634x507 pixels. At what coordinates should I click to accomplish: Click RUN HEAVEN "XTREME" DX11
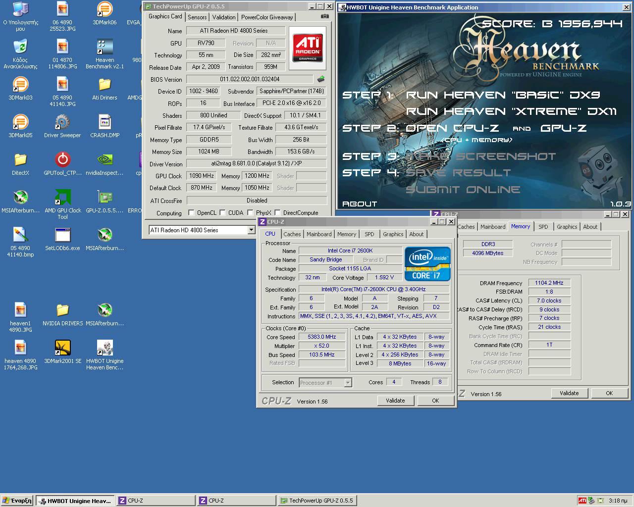pyautogui.click(x=512, y=111)
